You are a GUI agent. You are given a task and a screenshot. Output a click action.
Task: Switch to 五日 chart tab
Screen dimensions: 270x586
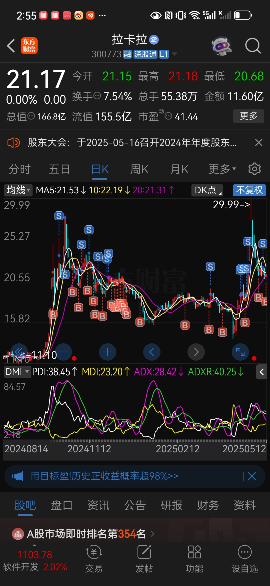[x=59, y=169]
